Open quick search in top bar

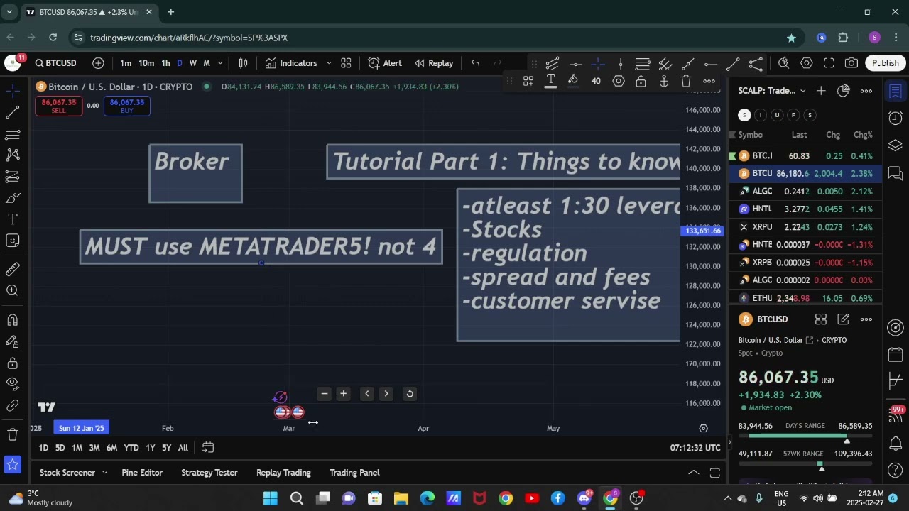783,63
